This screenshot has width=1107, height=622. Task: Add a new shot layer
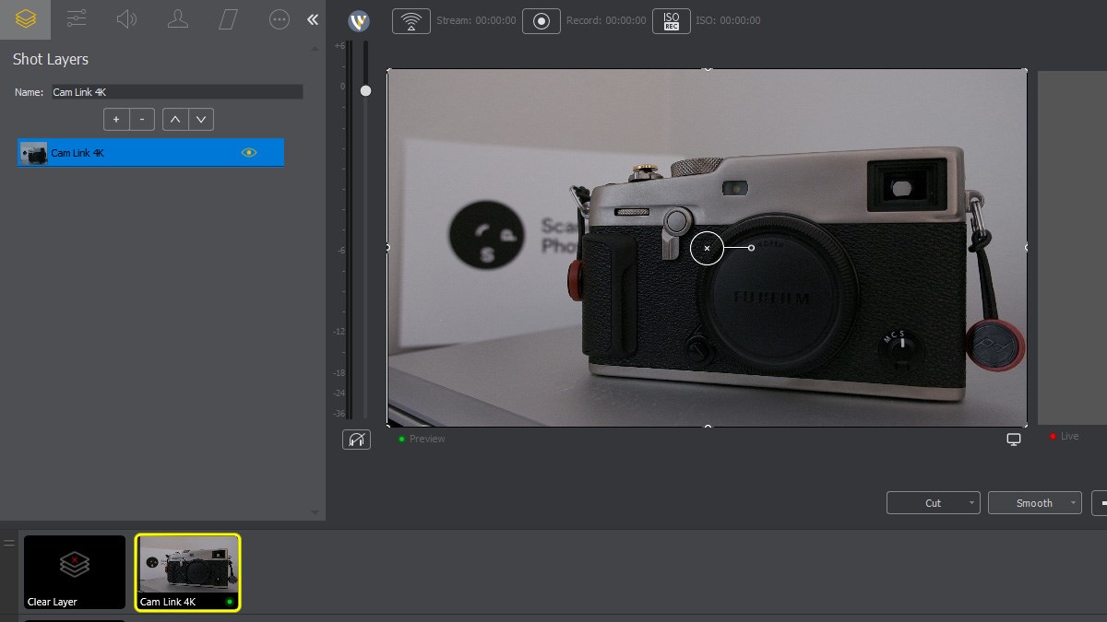[x=116, y=119]
